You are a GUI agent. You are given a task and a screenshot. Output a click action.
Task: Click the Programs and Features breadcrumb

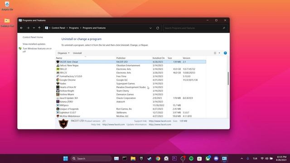pyautogui.click(x=94, y=28)
